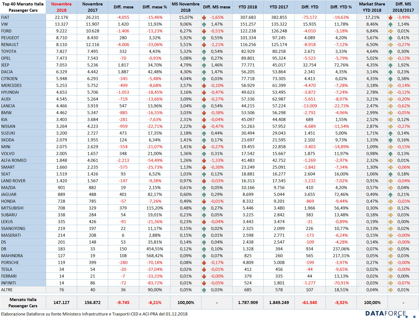Select ALTRE's yellow arrow in Diff. MS 2018/2017 column
This screenshot has width=419, height=319.
click(x=390, y=290)
